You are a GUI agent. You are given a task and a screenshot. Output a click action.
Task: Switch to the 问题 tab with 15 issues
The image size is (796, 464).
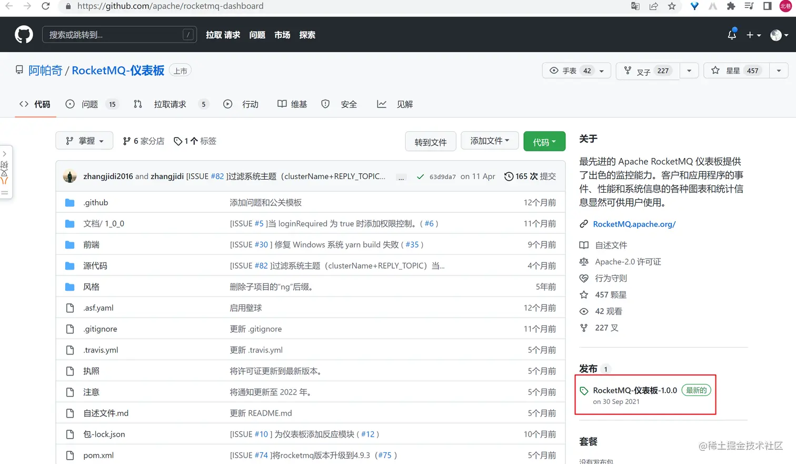pos(92,104)
